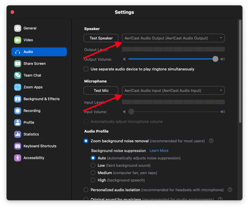Switch to Share Screen settings
This screenshot has height=208, width=249.
(39, 64)
